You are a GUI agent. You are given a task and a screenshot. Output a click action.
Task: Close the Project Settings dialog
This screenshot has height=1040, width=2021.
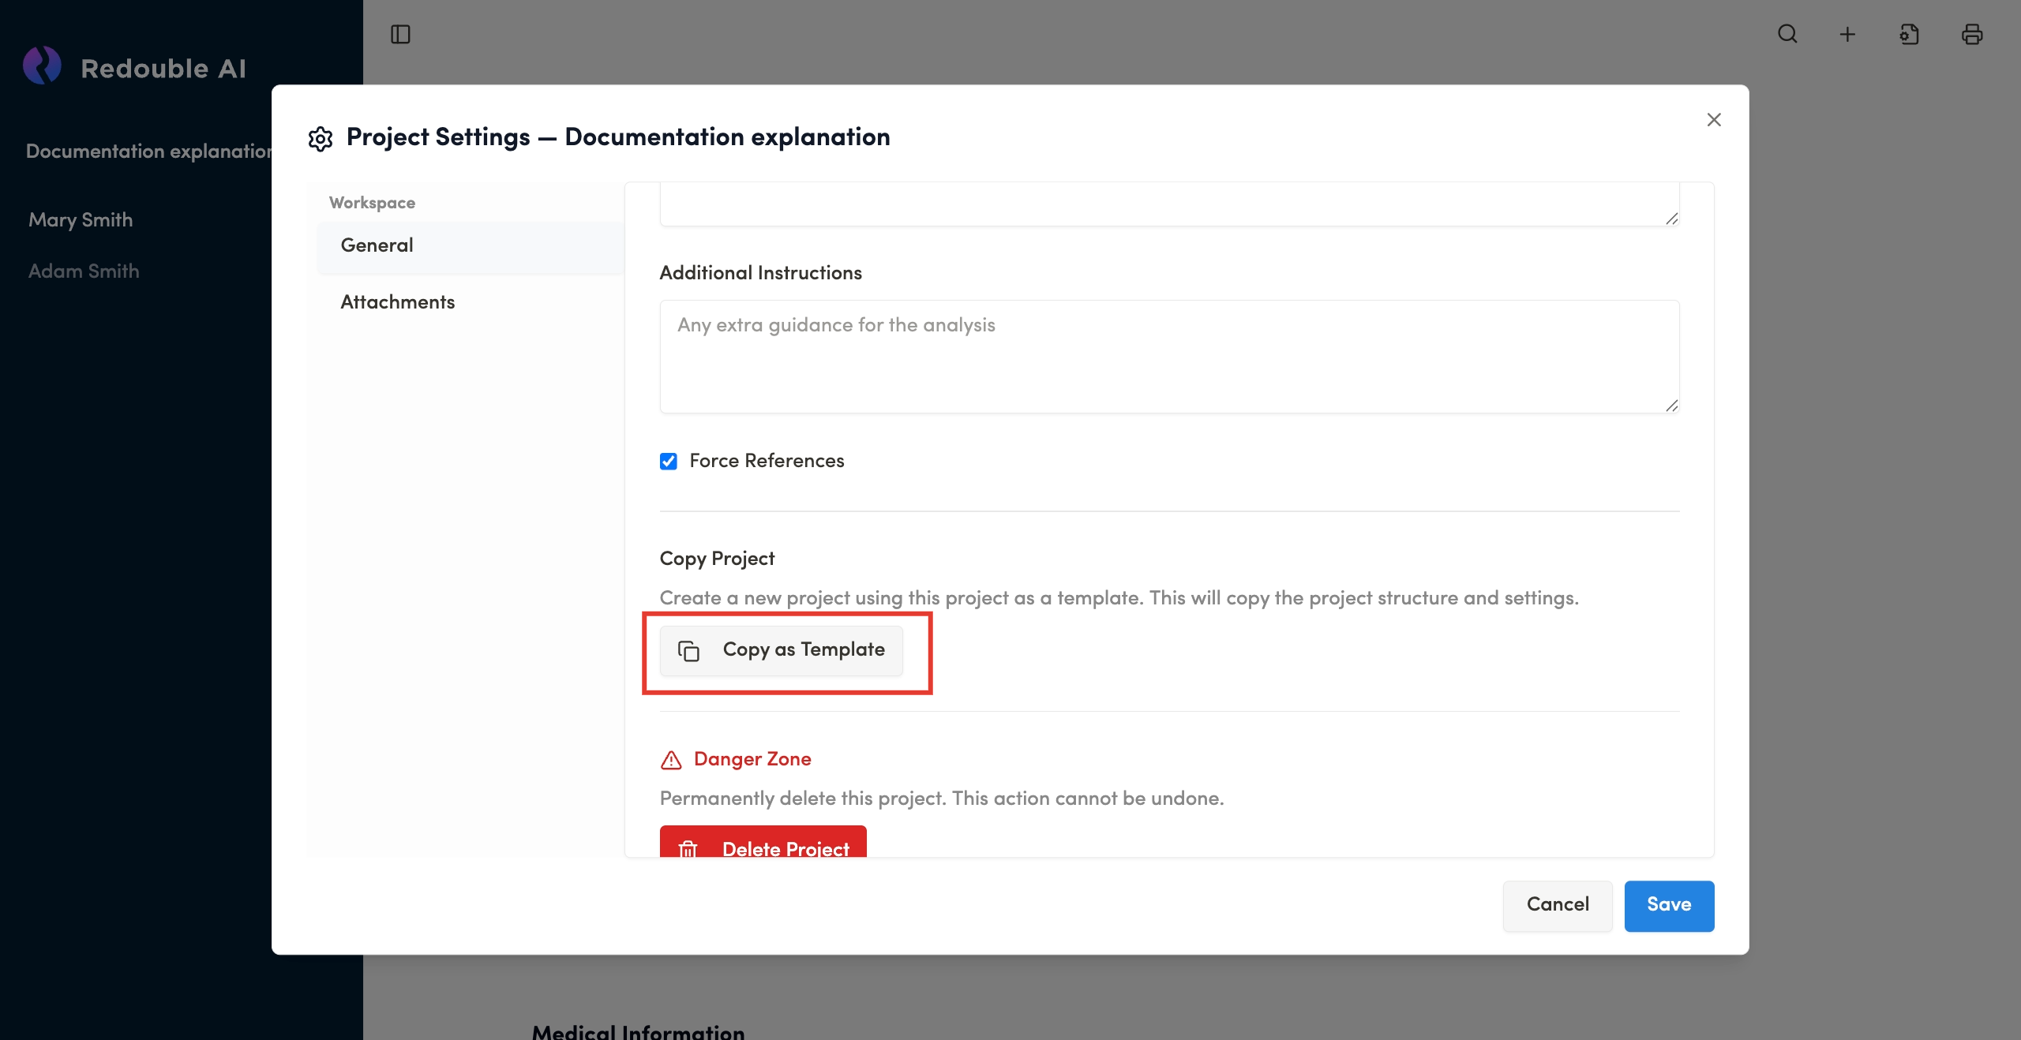(x=1713, y=120)
